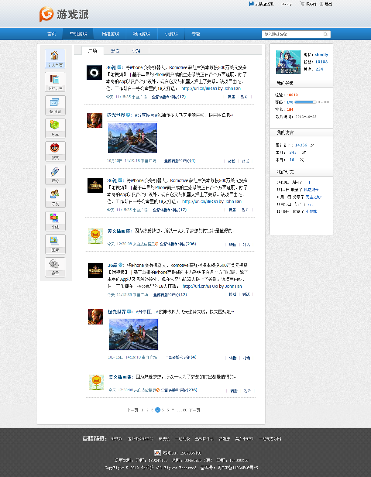Click the LV8 experience progress bar
The image size is (371, 477).
(x=306, y=102)
